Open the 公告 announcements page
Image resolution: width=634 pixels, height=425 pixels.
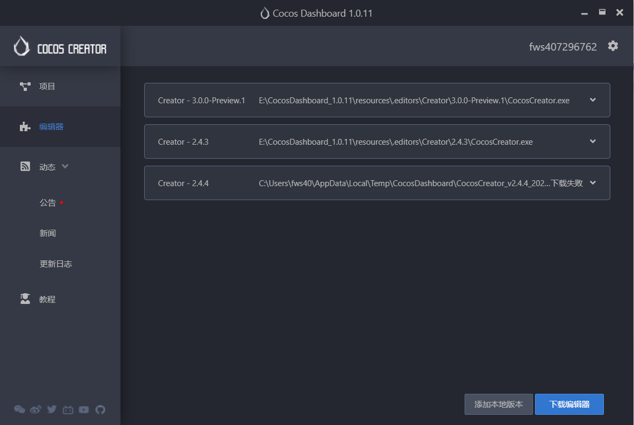pos(48,203)
